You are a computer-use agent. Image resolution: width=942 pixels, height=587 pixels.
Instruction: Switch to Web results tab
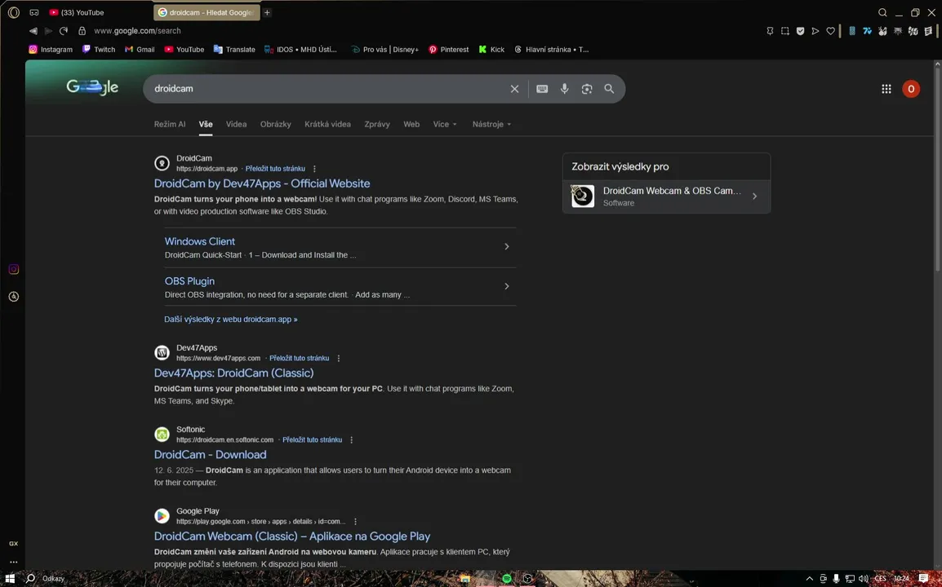pos(411,124)
